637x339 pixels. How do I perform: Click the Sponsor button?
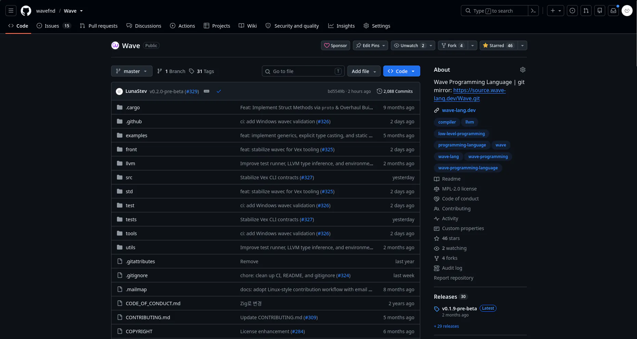click(335, 45)
